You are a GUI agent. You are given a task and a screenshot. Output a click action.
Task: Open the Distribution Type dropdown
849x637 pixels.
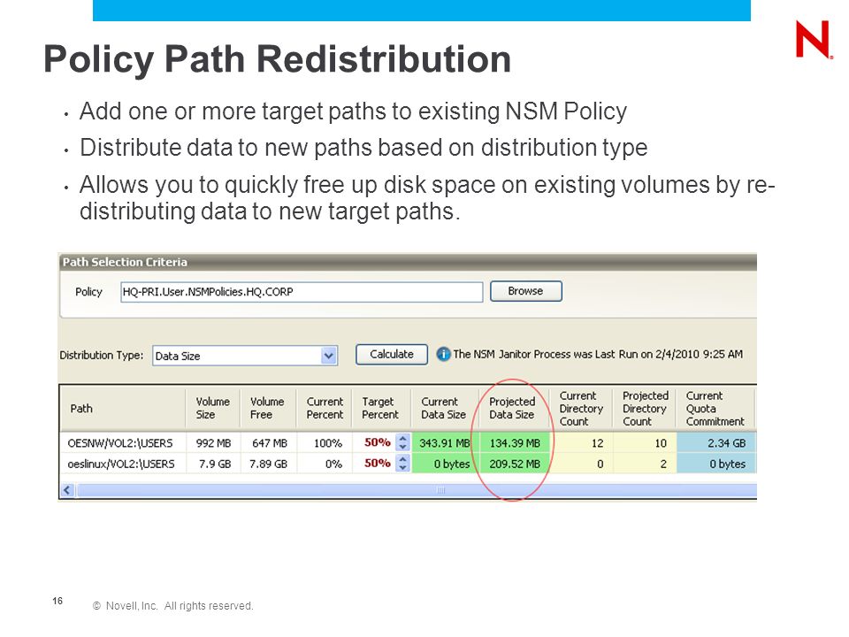pos(329,356)
